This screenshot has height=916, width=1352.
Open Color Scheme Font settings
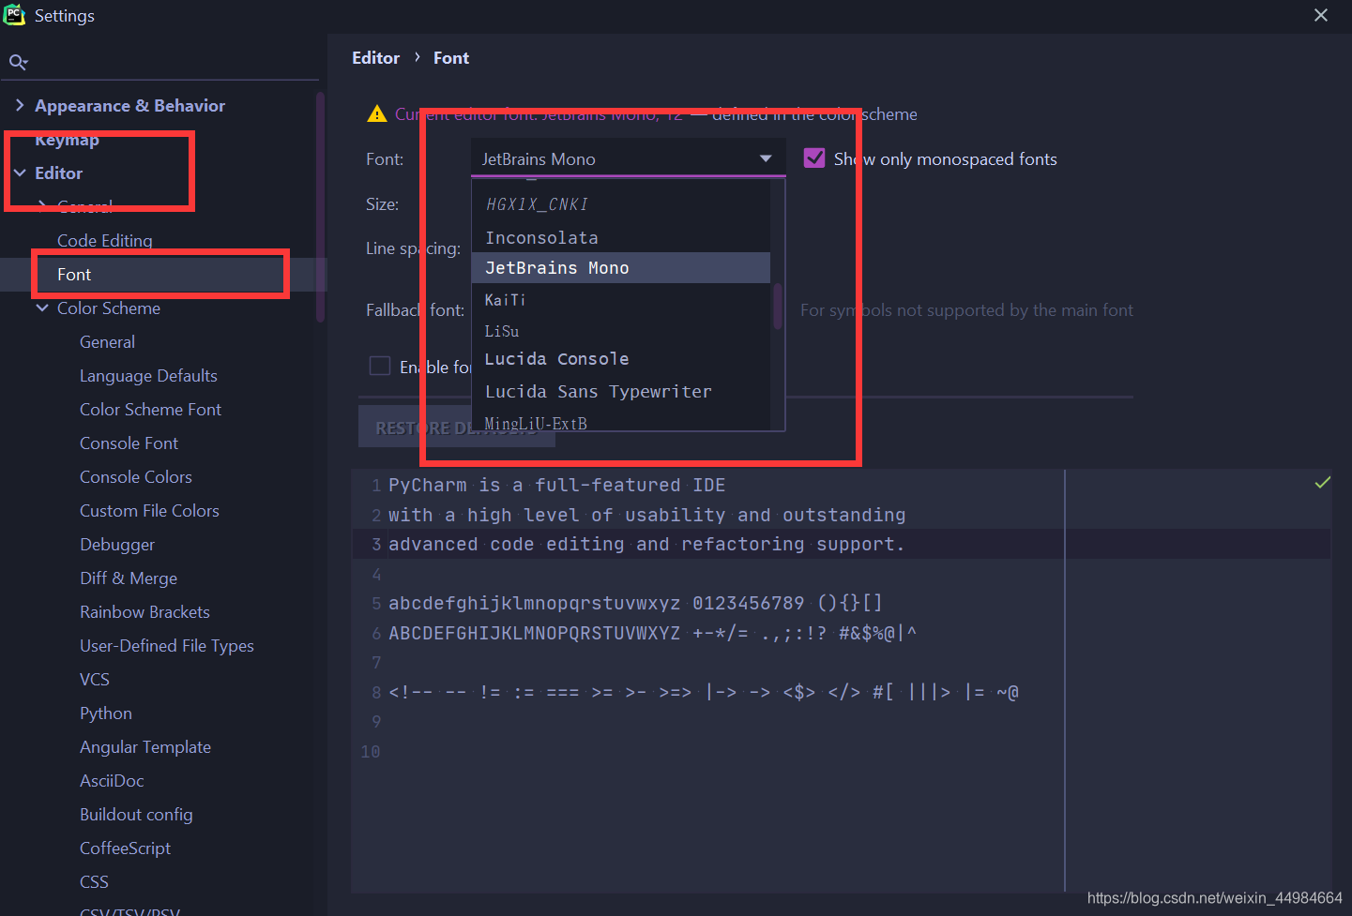pos(150,409)
